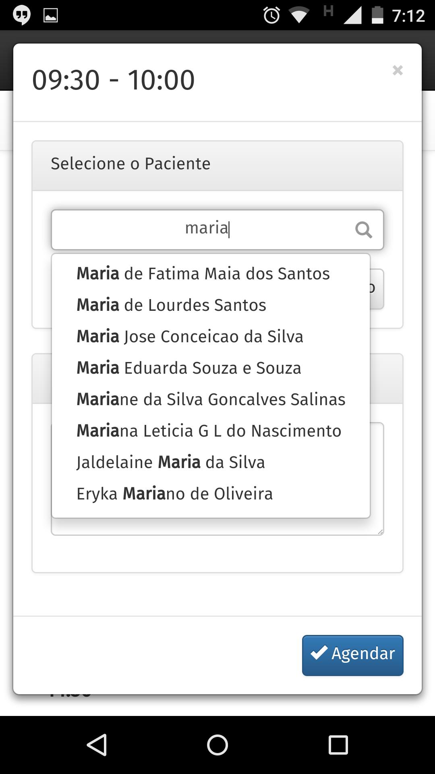Tap the search magnifier icon in the patient field

click(364, 230)
